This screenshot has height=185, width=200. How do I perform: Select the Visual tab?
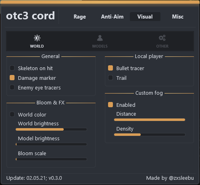[x=145, y=17]
